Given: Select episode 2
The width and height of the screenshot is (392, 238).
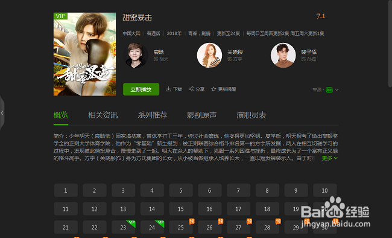Looking at the screenshot, I should 95,190.
